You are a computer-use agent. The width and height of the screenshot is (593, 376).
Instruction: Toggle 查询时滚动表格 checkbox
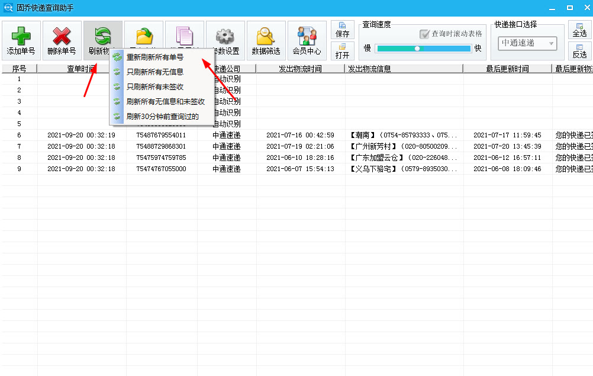point(424,34)
